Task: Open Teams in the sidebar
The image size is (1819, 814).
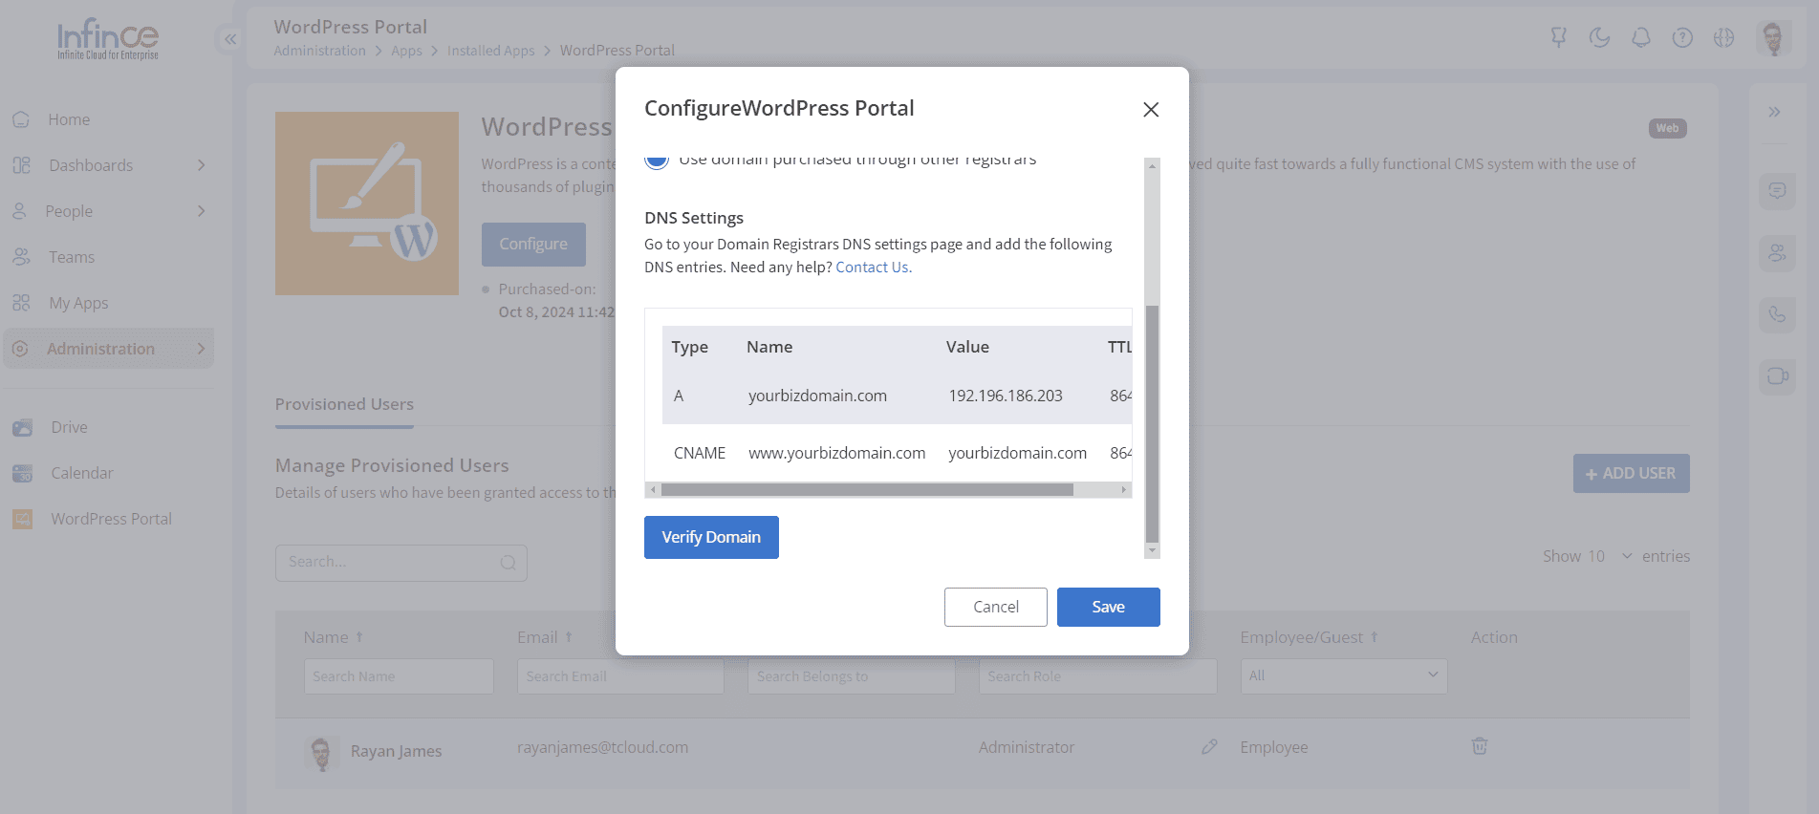Action: coord(72,257)
